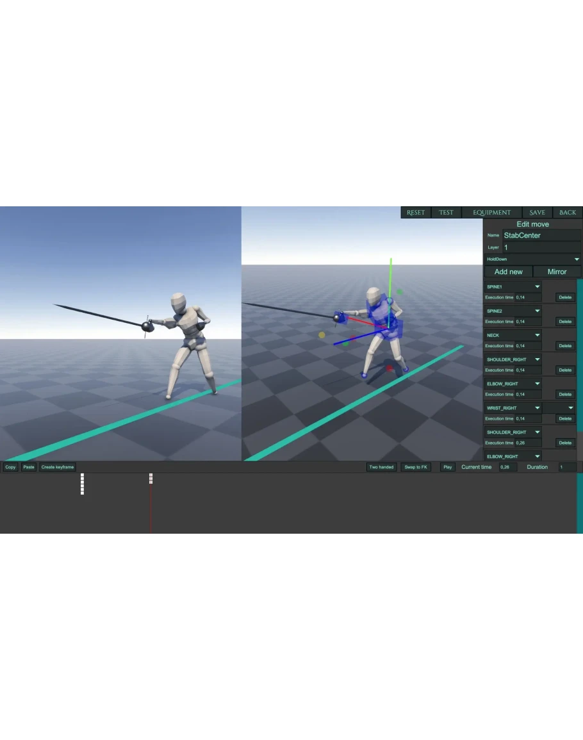This screenshot has height=740, width=583.
Task: Open the HoldDown dropdown
Action: click(532, 259)
